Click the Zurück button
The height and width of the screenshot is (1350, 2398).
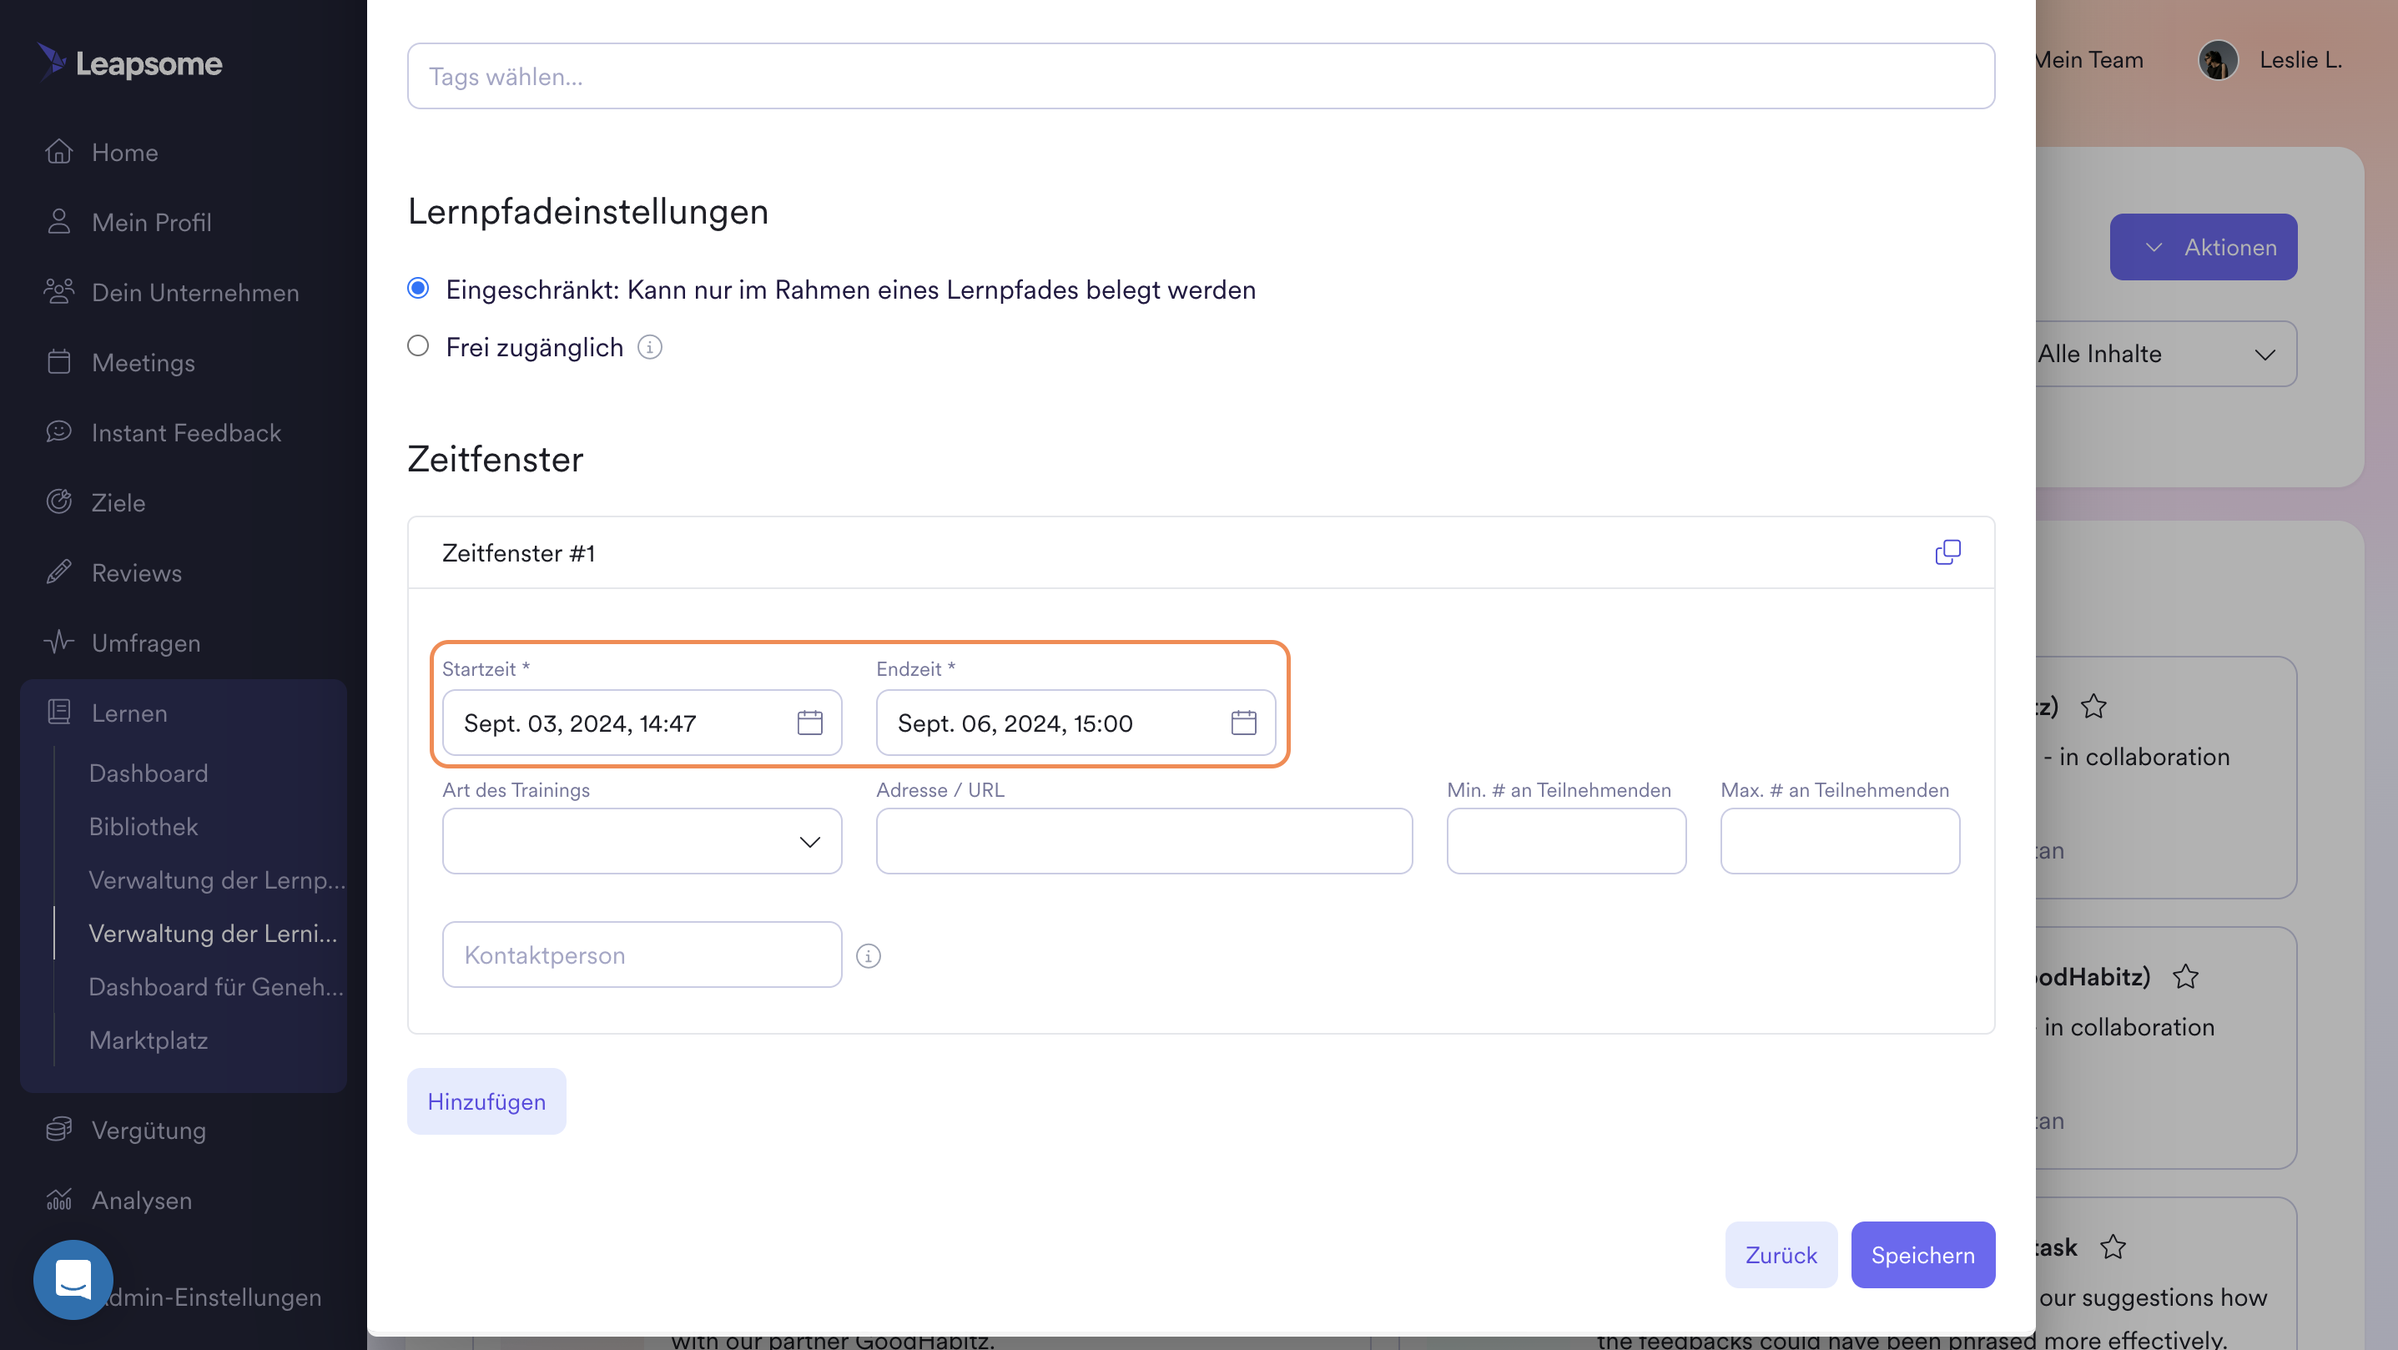pos(1780,1254)
